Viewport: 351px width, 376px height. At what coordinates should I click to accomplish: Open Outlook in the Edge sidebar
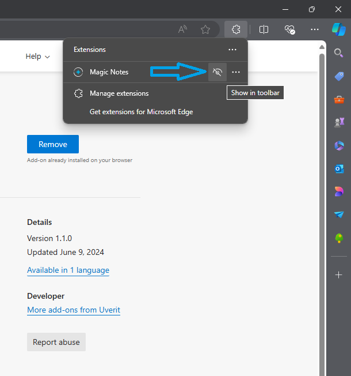[x=339, y=168]
